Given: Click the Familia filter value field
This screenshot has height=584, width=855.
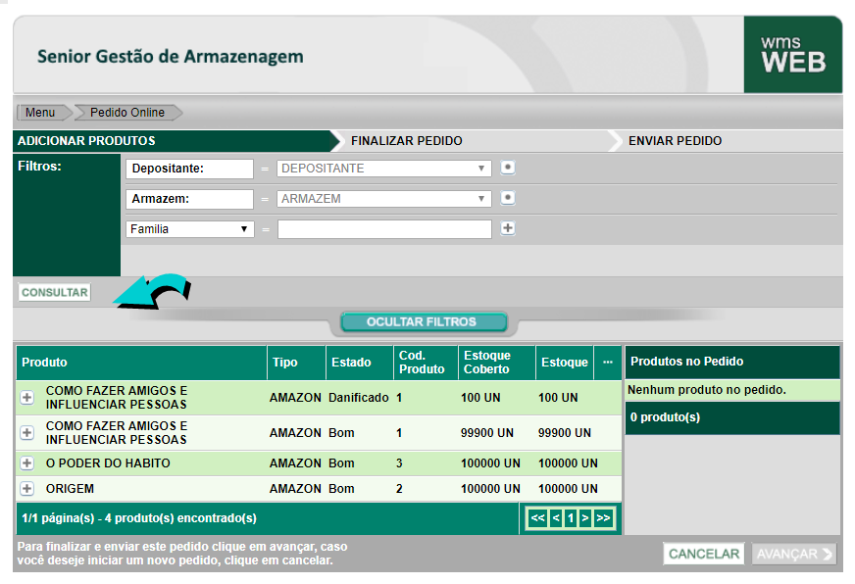Looking at the screenshot, I should [384, 229].
